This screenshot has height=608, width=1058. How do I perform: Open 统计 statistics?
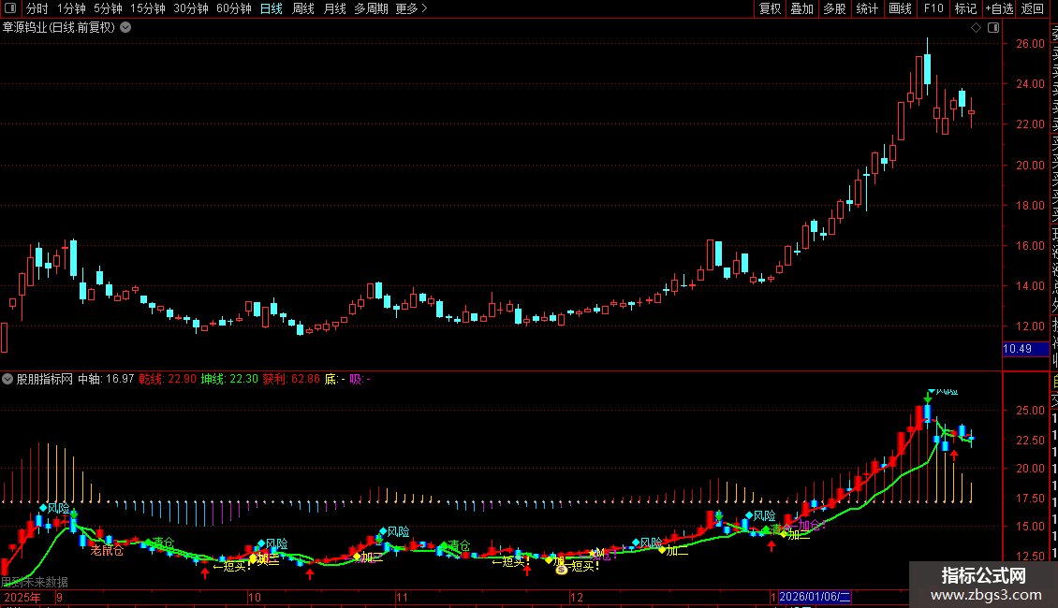867,8
